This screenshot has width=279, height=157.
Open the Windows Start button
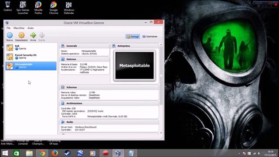pos(5,153)
